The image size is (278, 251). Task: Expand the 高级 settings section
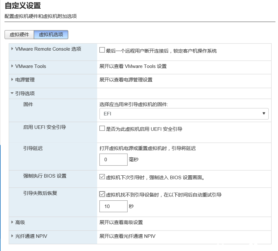(x=13, y=222)
